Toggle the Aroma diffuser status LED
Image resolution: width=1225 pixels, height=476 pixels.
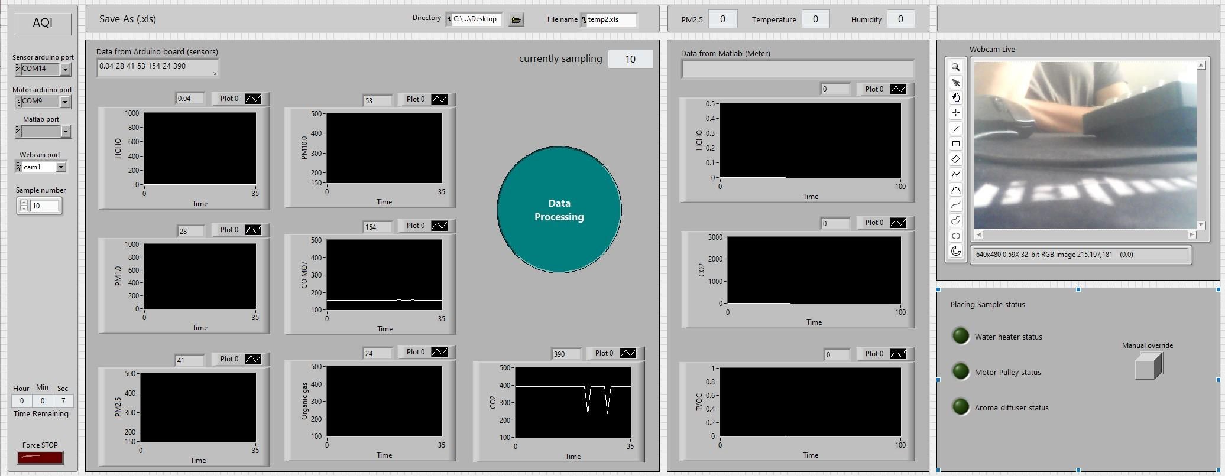(x=961, y=407)
